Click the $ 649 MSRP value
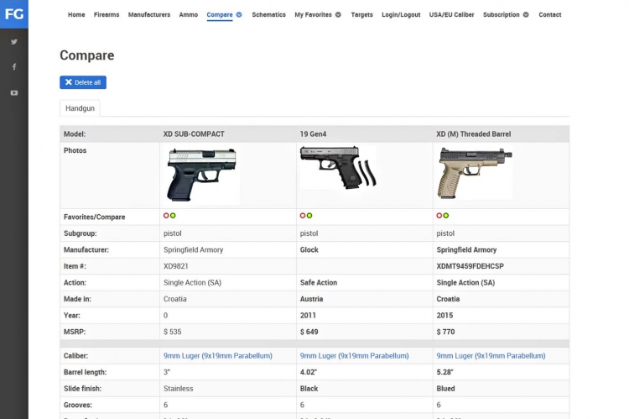This screenshot has height=419, width=629. (x=309, y=333)
